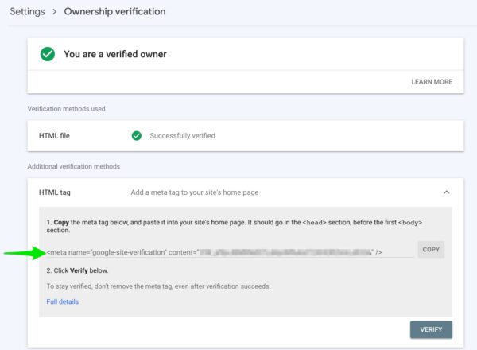Image resolution: width=477 pixels, height=350 pixels.
Task: Select the HTML file verification row
Action: tap(246, 136)
